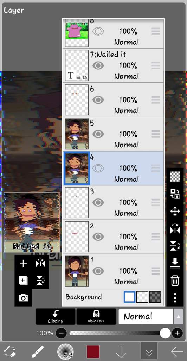This screenshot has width=187, height=361.
Task: Collapse panel with double chevron down
Action: click(149, 351)
